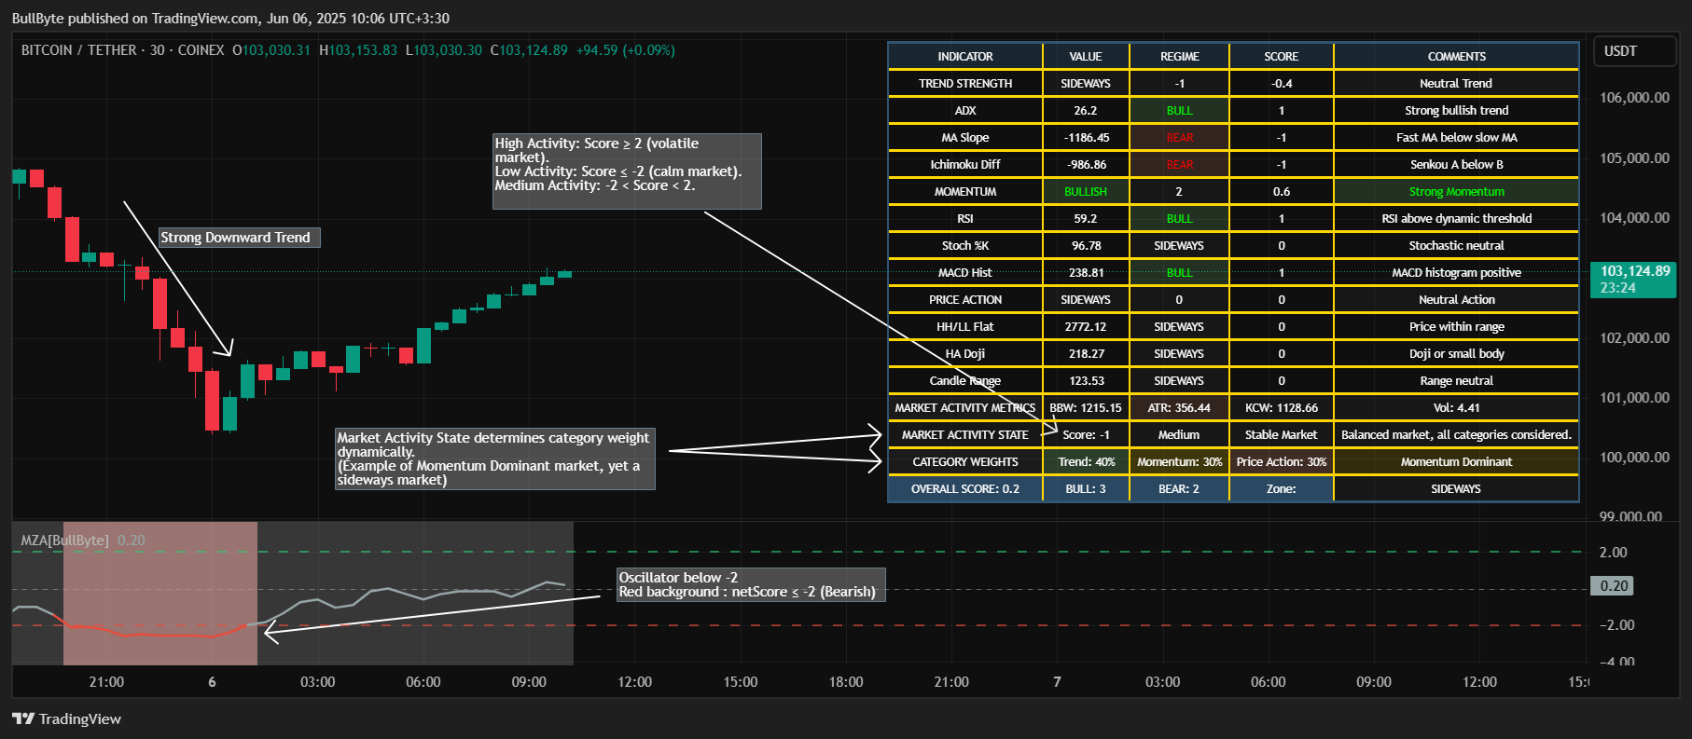
Task: Click the SCORE column header
Action: (1282, 56)
